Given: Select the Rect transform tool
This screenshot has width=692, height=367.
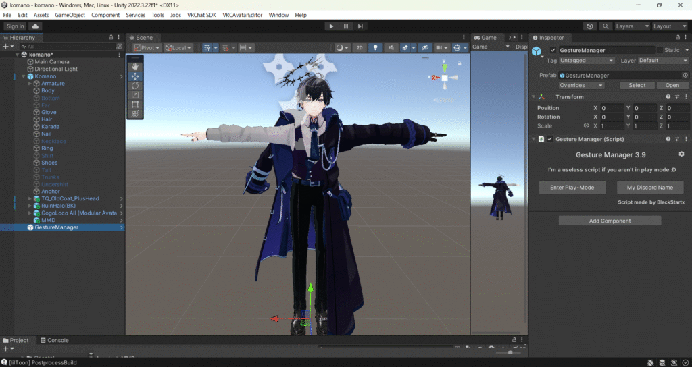Looking at the screenshot, I should pyautogui.click(x=135, y=105).
